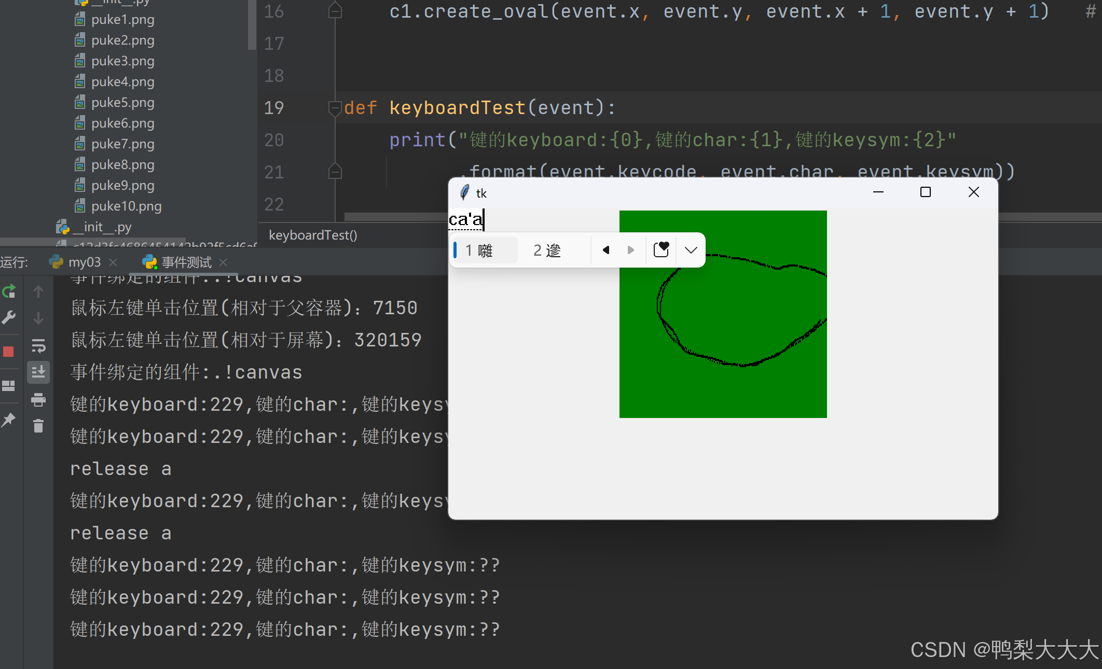Clear console with the trash icon

tap(38, 426)
